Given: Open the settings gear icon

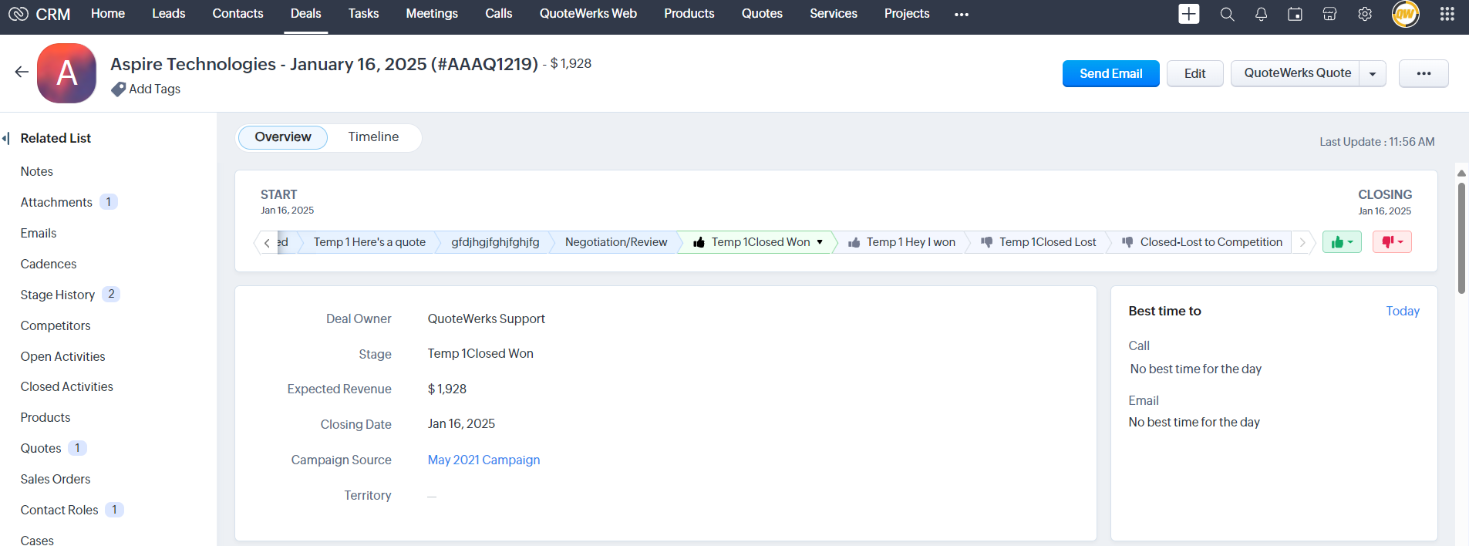Looking at the screenshot, I should (x=1364, y=14).
